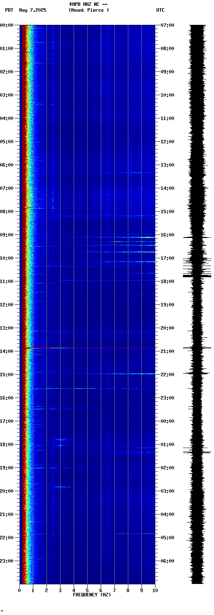This screenshot has height=615, width=214.
Task: Click the 18:00 PDT time label
Action: pos(7,445)
